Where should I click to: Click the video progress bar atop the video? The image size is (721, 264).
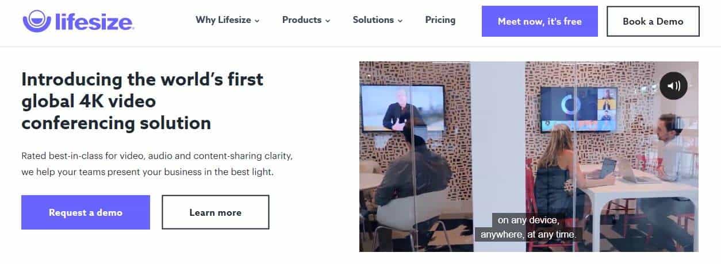tap(529, 62)
